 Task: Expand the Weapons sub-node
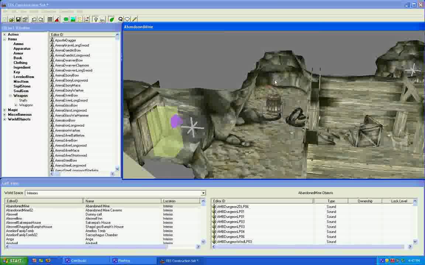(x=16, y=105)
